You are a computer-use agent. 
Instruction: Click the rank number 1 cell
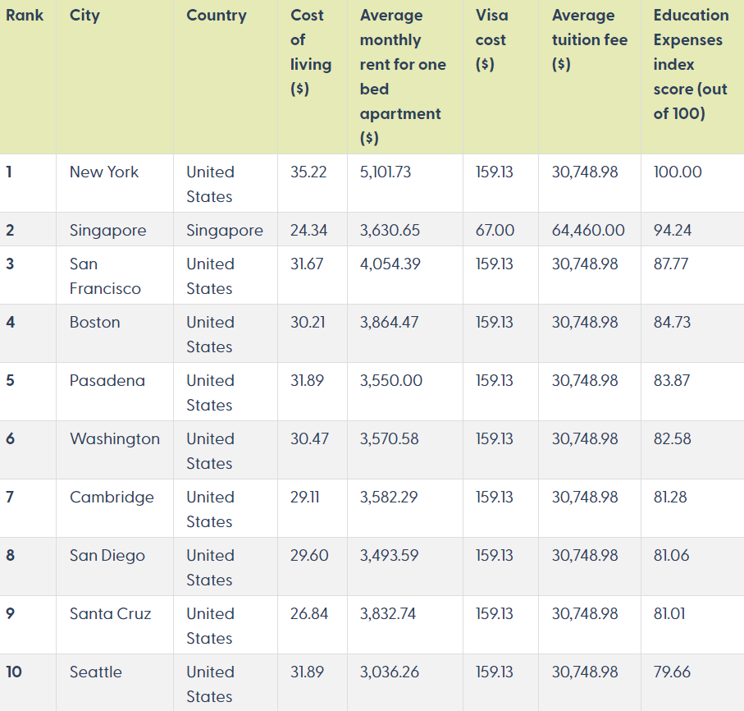[x=8, y=172]
